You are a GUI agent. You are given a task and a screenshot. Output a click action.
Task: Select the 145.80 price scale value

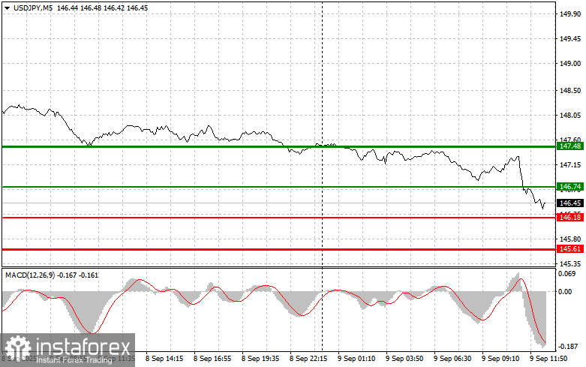pos(570,239)
